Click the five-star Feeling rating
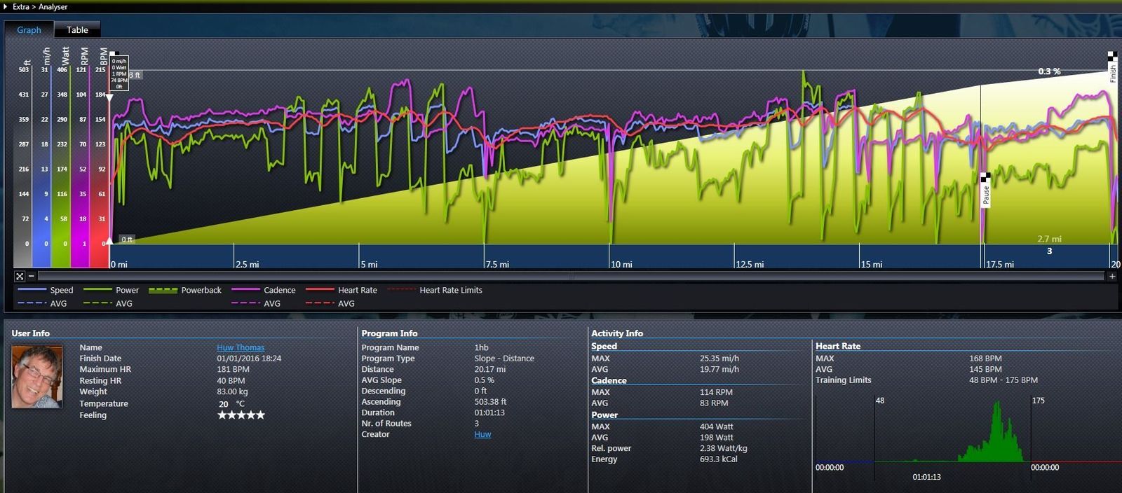 [x=241, y=415]
